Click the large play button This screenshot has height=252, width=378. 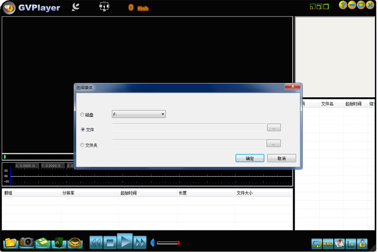pos(125,241)
